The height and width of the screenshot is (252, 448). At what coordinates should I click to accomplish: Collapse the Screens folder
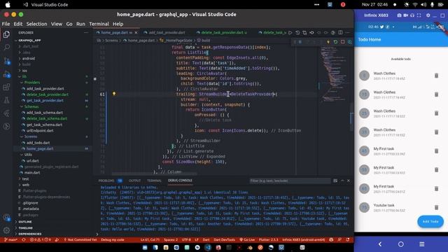30,136
